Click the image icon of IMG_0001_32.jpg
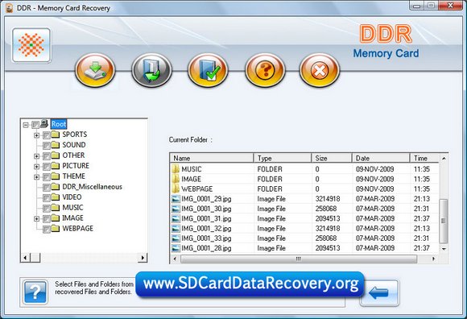 (x=176, y=229)
